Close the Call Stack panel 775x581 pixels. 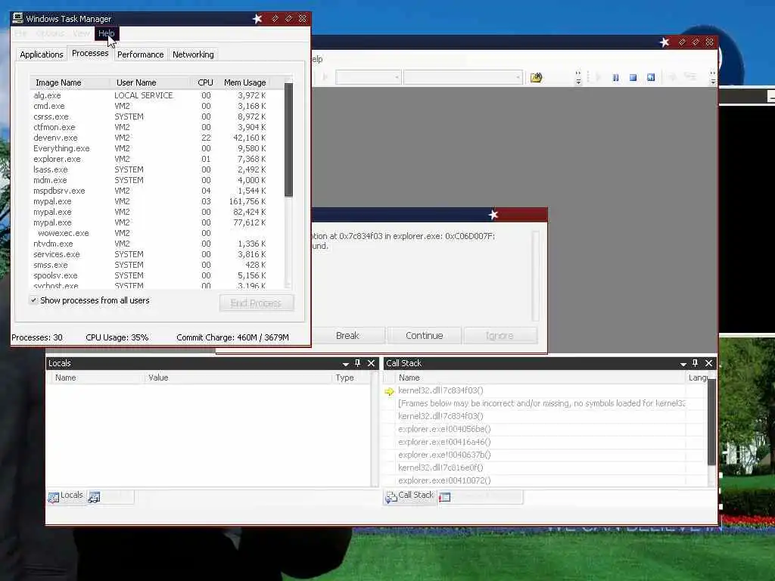point(708,363)
